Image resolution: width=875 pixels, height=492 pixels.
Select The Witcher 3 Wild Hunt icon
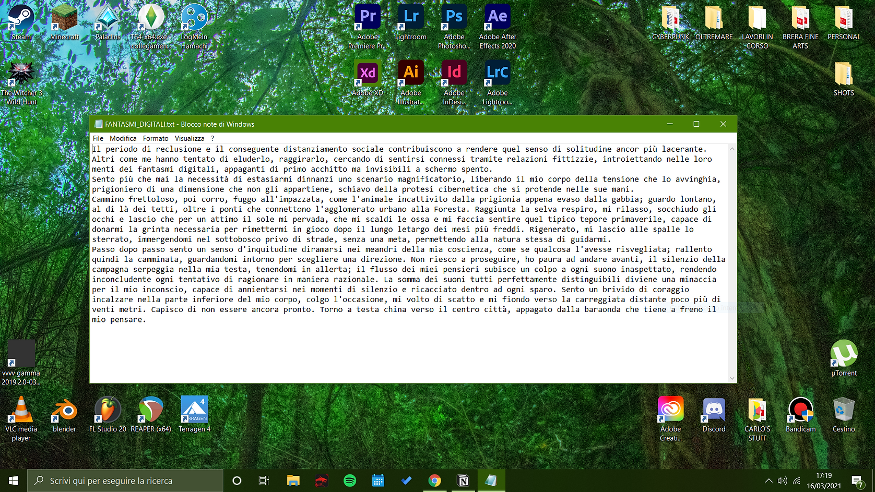[x=21, y=83]
